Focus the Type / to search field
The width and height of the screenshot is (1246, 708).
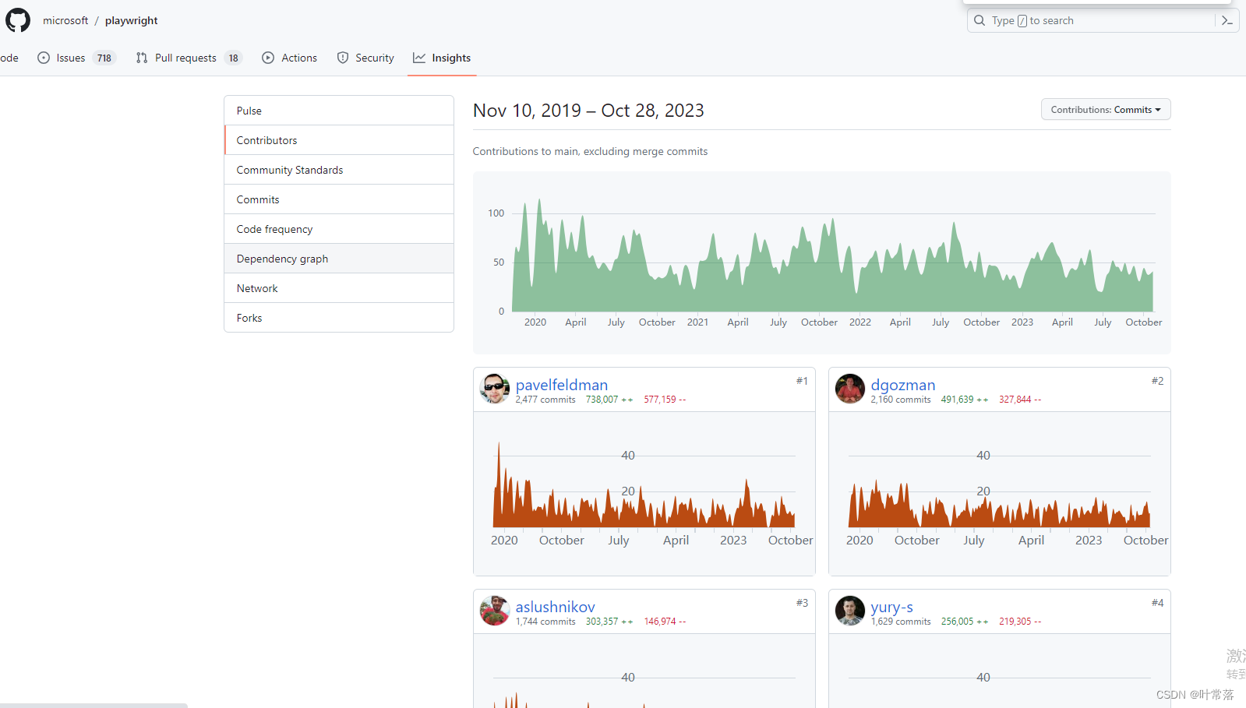click(1103, 20)
